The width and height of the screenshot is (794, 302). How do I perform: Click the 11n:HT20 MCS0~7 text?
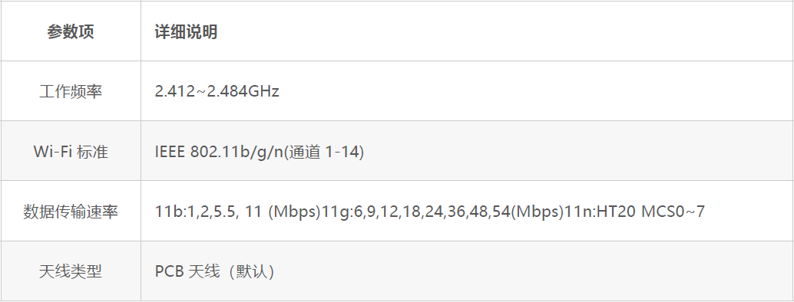click(634, 212)
